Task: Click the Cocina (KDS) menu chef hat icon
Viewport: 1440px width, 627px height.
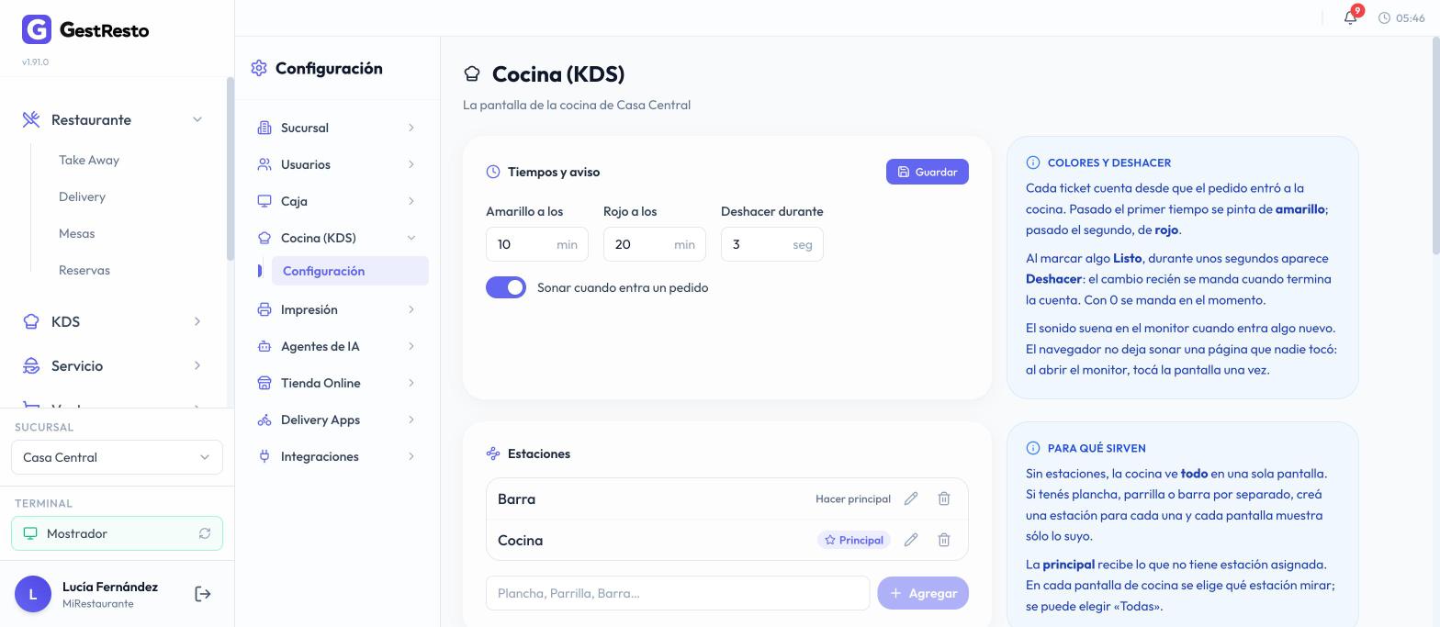Action: click(264, 238)
